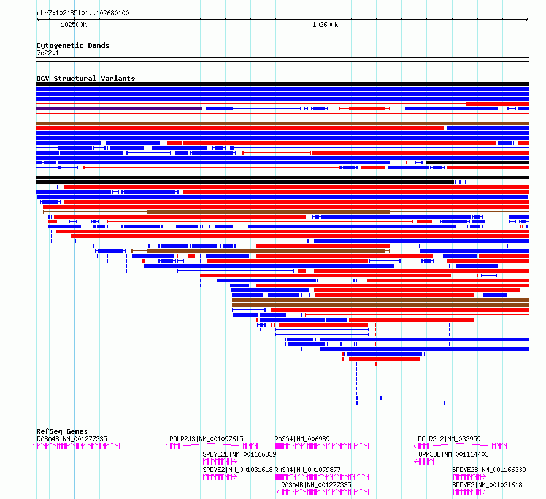
Task: Click the POLR2J2|NM_032959 gene label
Action: click(x=449, y=439)
